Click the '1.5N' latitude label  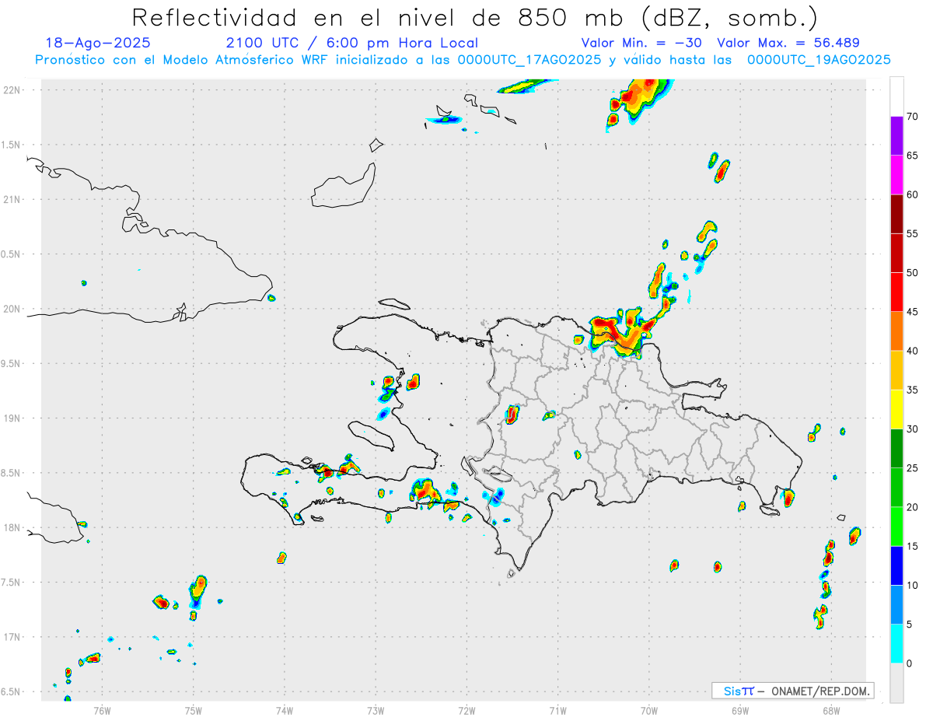[x=12, y=145]
